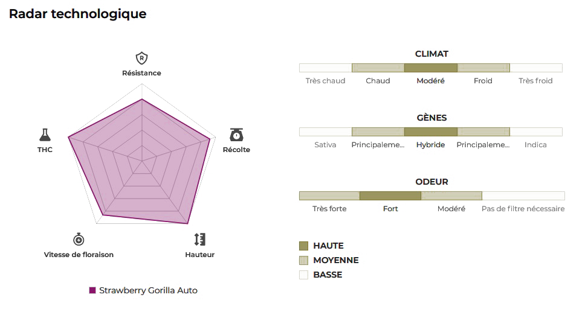Click the Récolte weighing scale icon

236,135
